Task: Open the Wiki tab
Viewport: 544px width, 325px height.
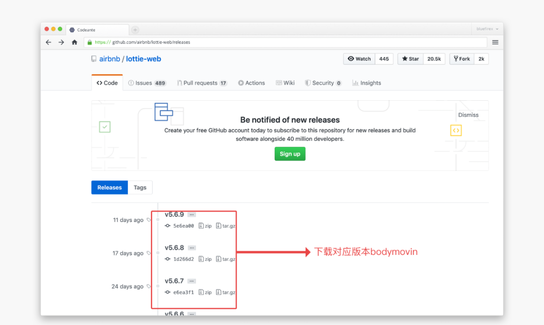Action: pyautogui.click(x=285, y=83)
